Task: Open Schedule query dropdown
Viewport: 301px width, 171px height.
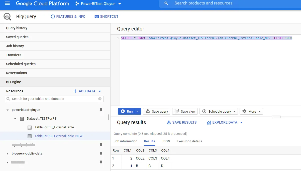Action: pyautogui.click(x=219, y=111)
